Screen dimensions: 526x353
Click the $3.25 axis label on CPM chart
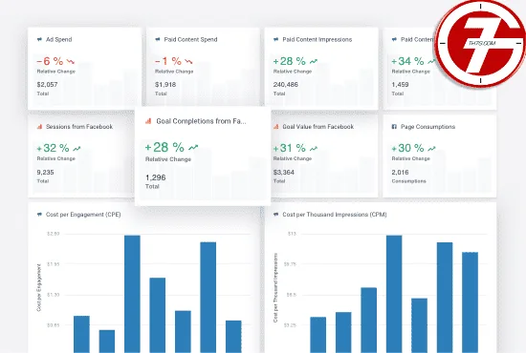(290, 325)
